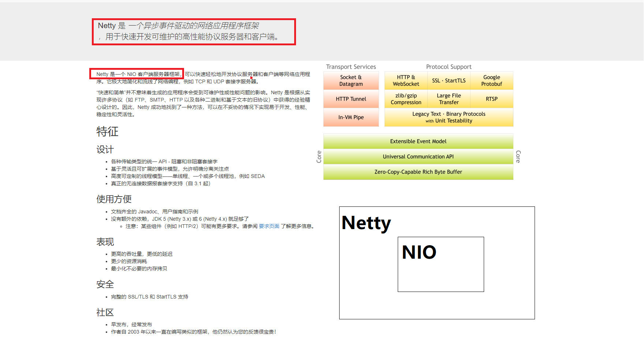Click the bullet 早发布，经常发布
644x342 pixels.
(x=131, y=324)
